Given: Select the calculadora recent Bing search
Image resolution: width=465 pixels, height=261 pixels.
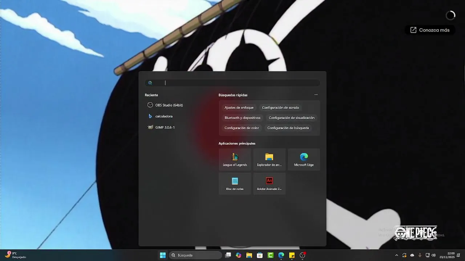Looking at the screenshot, I should (160, 116).
